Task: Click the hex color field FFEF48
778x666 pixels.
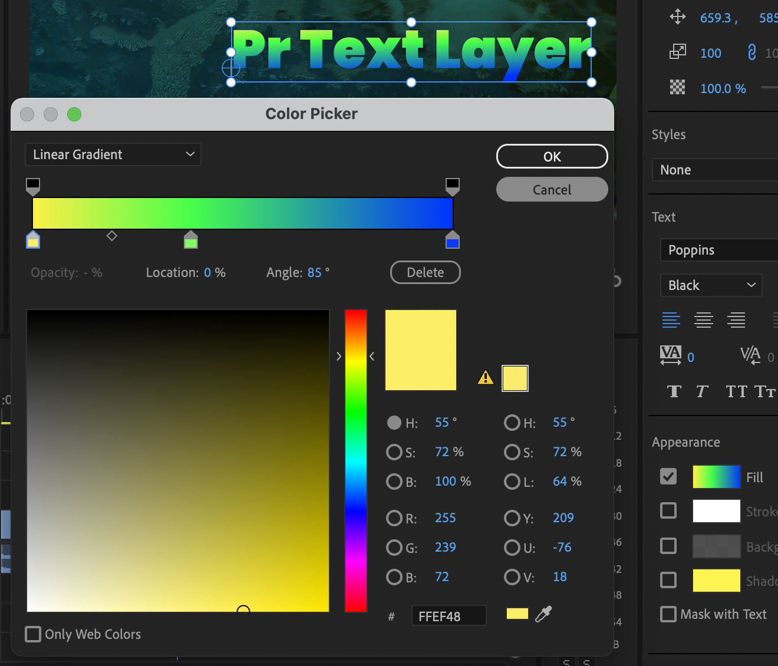Action: [448, 616]
